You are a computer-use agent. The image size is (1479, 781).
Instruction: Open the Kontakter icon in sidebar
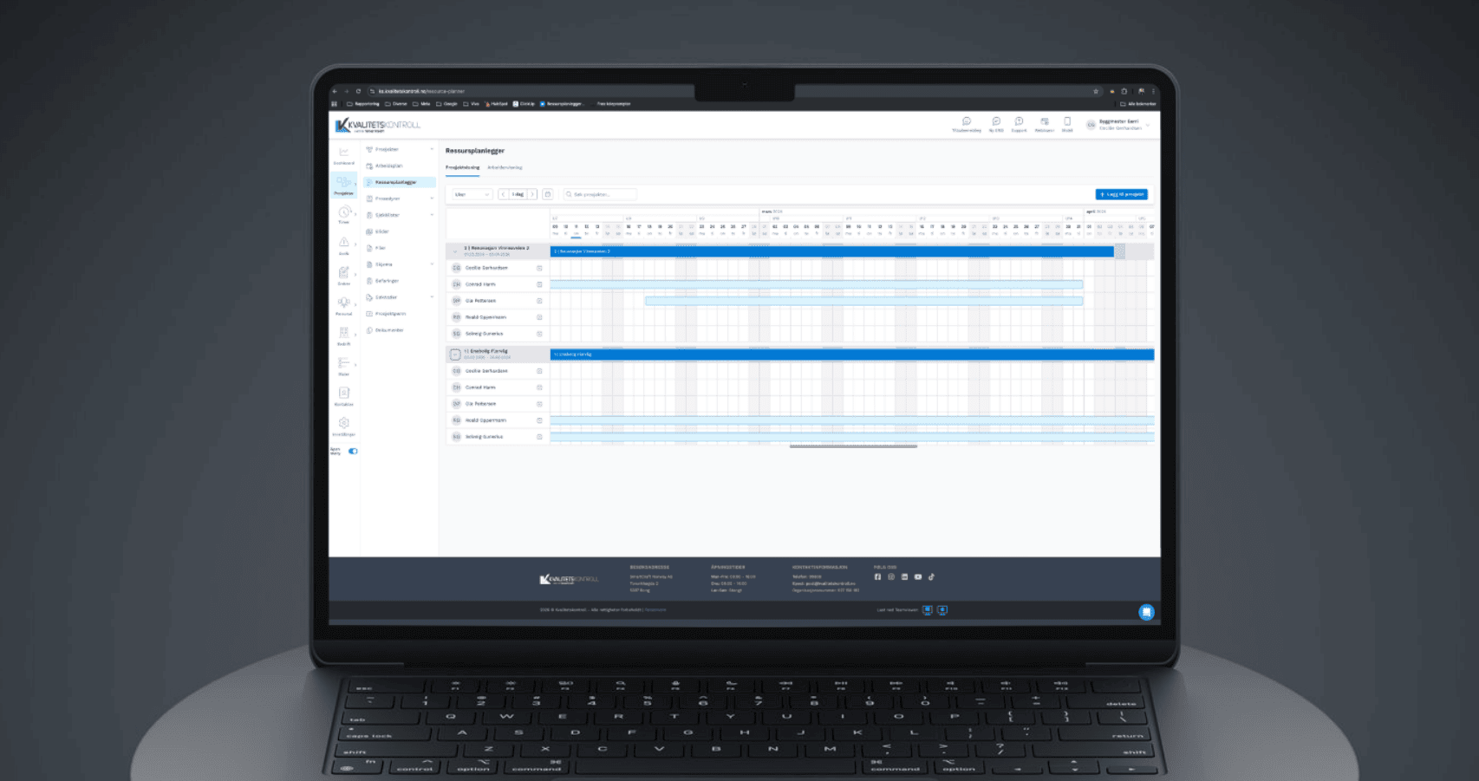pos(343,394)
